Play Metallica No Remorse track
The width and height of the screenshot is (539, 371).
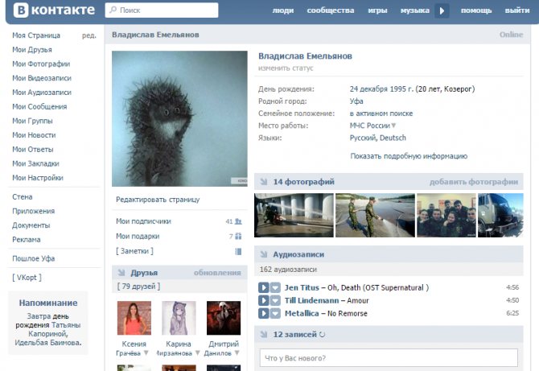(264, 313)
